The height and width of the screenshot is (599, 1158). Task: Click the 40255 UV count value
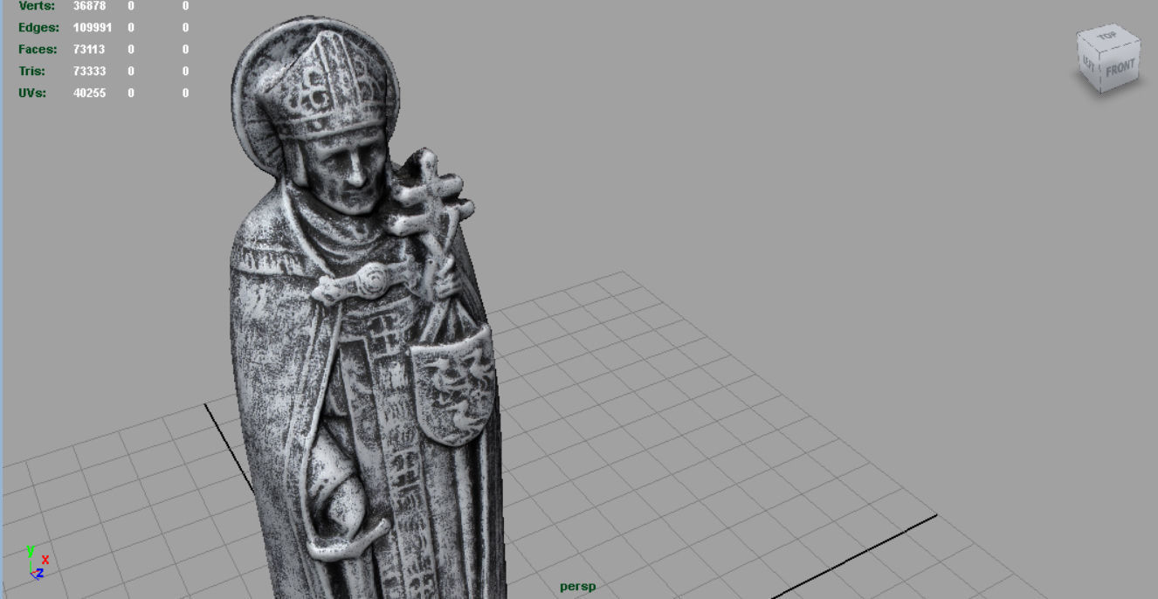(89, 93)
